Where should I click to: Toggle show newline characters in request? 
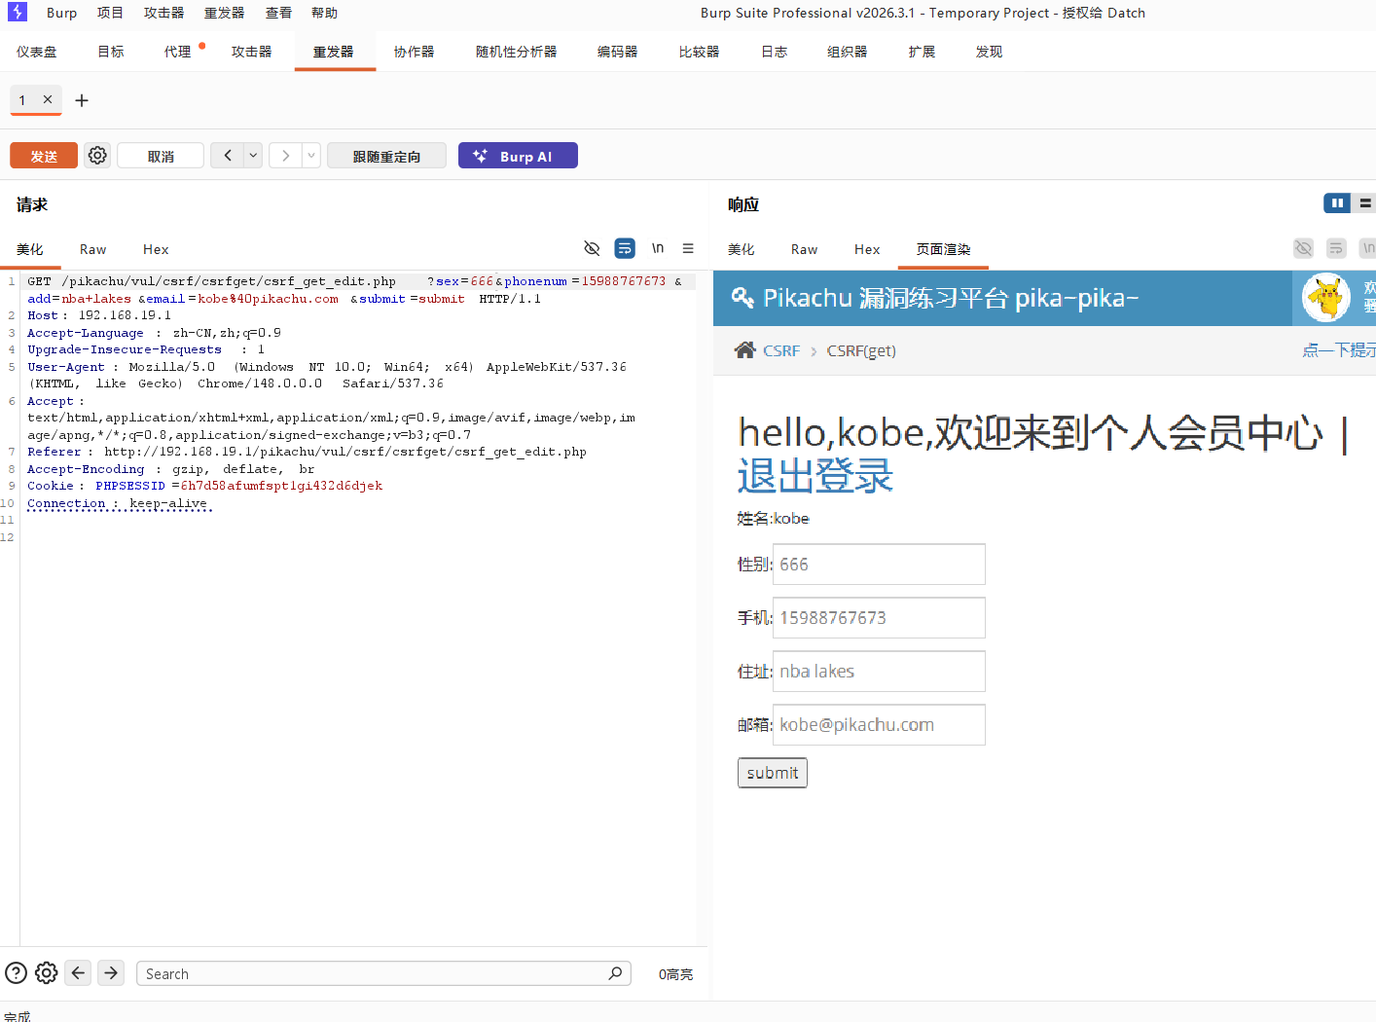pyautogui.click(x=658, y=248)
